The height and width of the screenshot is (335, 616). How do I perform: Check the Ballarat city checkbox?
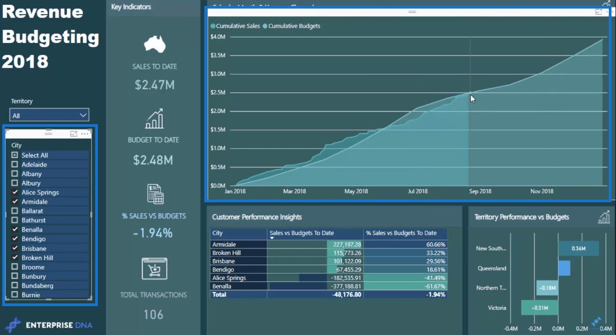pos(15,211)
